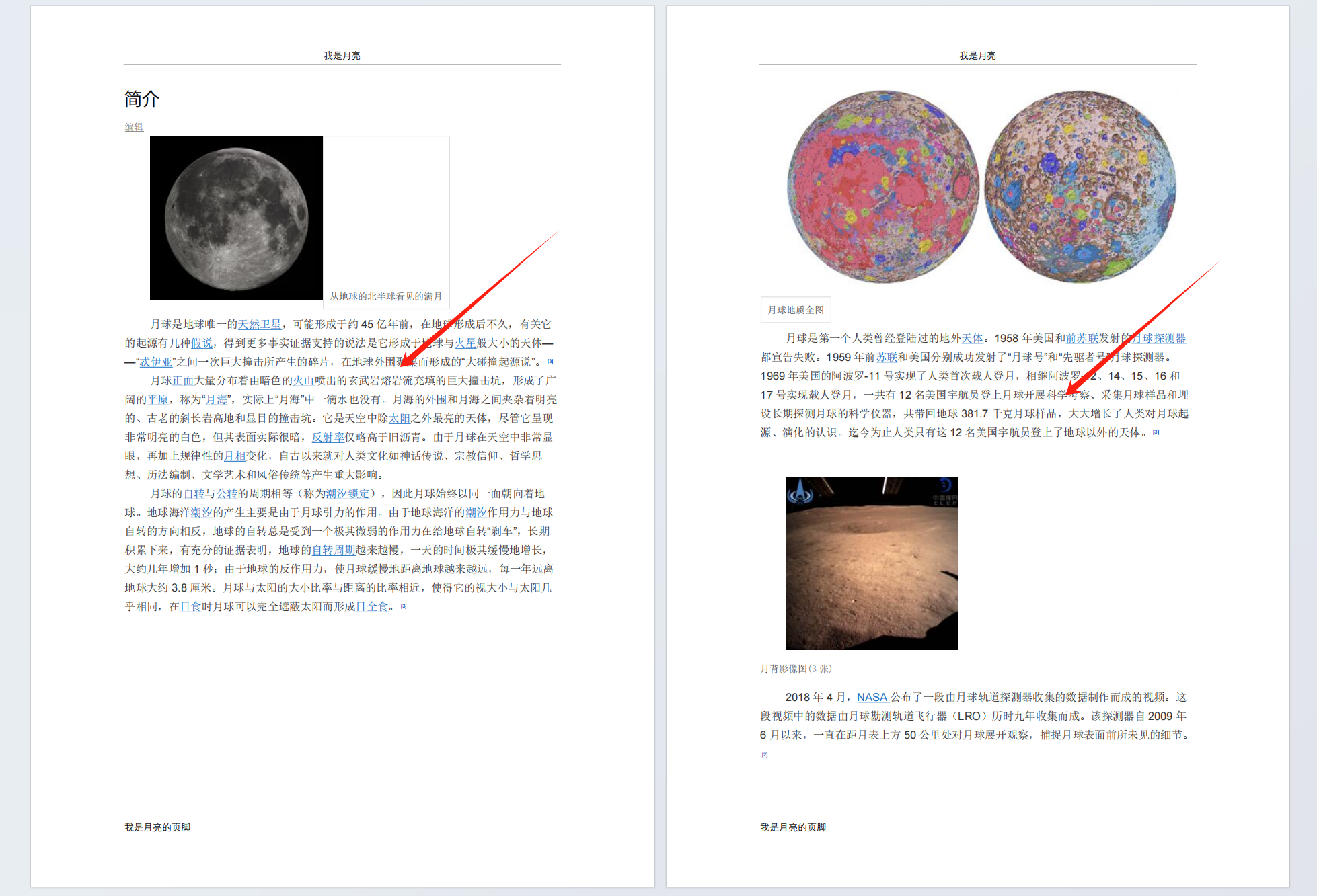Click the 编辑 link under 简介 heading

click(x=134, y=127)
